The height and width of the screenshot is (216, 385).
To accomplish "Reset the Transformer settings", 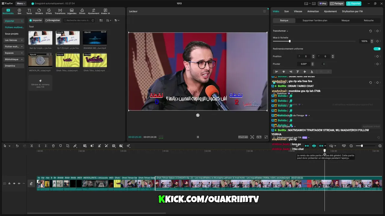I will click(x=371, y=31).
